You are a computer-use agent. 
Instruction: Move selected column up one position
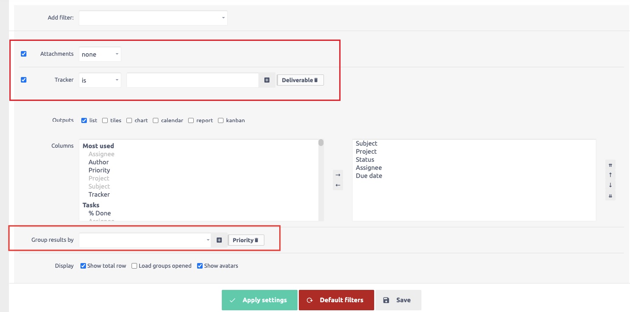click(610, 175)
